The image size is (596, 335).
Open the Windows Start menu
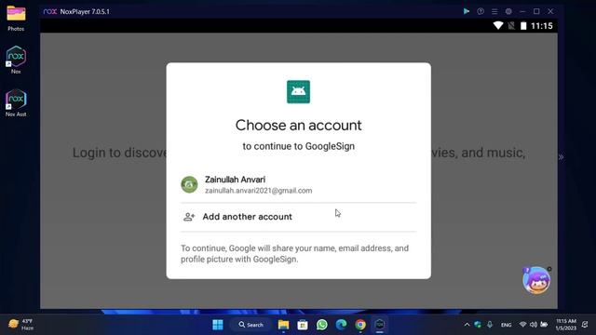pyautogui.click(x=218, y=325)
